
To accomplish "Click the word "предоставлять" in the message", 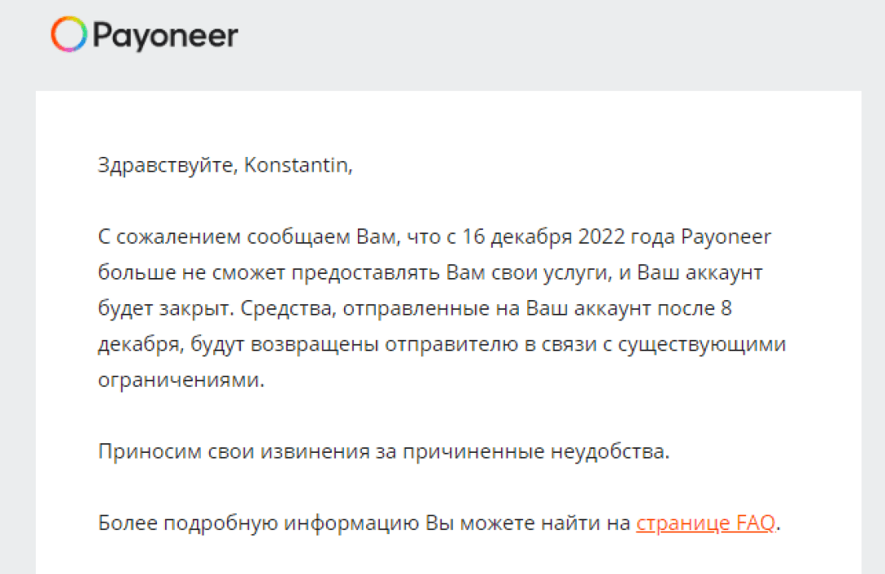I will pos(373,273).
